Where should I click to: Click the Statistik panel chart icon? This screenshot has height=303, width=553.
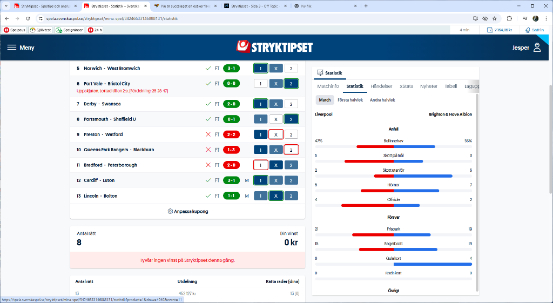point(320,72)
